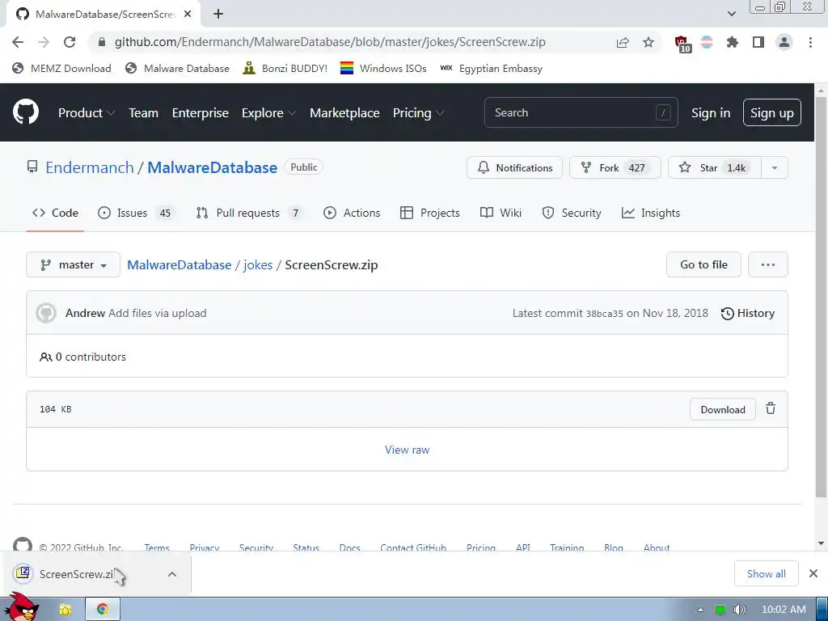This screenshot has height=621, width=828.
Task: Click the Angry Birds start button
Action: 22,607
